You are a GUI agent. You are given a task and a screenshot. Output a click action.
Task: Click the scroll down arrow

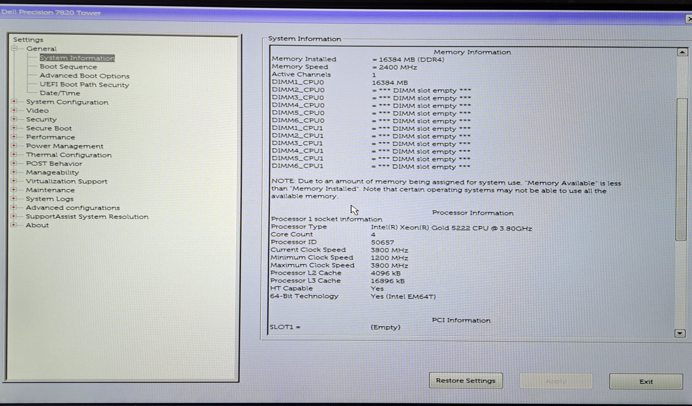tap(680, 333)
